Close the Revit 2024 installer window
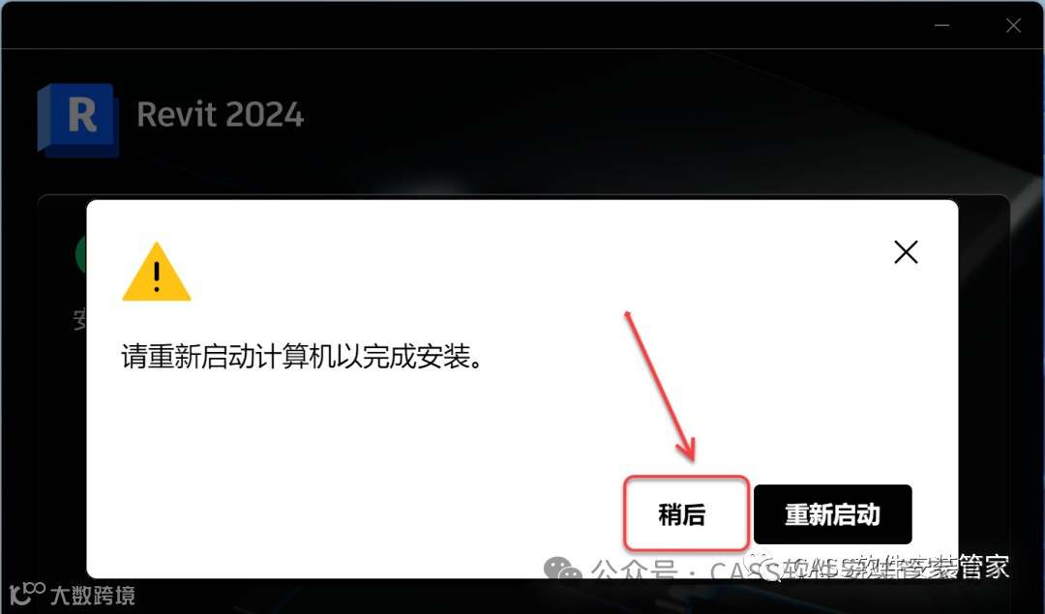Screen dimensions: 1045x614 (1014, 25)
